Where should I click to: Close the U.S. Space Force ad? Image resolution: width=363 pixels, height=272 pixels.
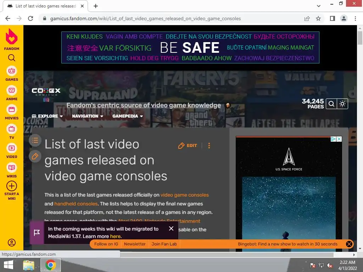(x=339, y=139)
